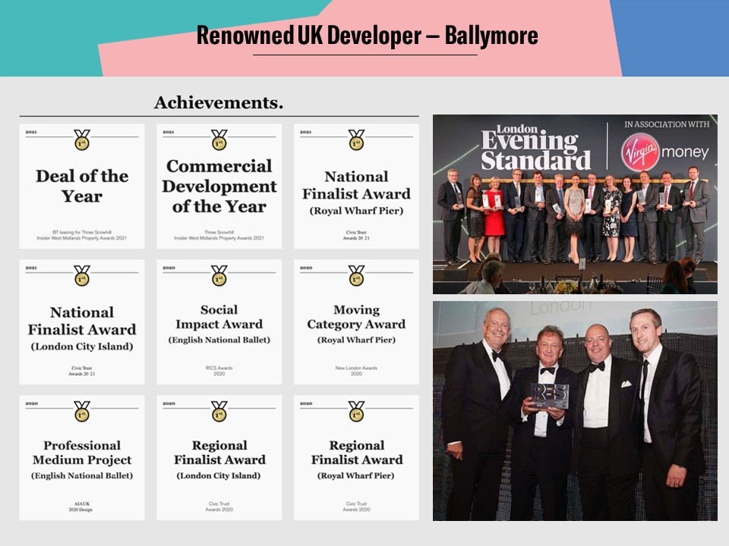Click the medal on Commercial Development of the Year card

pos(219,140)
